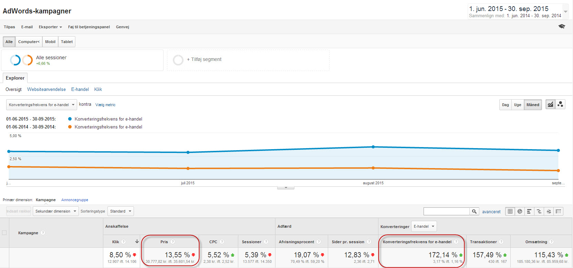Filter by Mobil devices
Viewport: 573px width, 268px height.
click(x=50, y=42)
